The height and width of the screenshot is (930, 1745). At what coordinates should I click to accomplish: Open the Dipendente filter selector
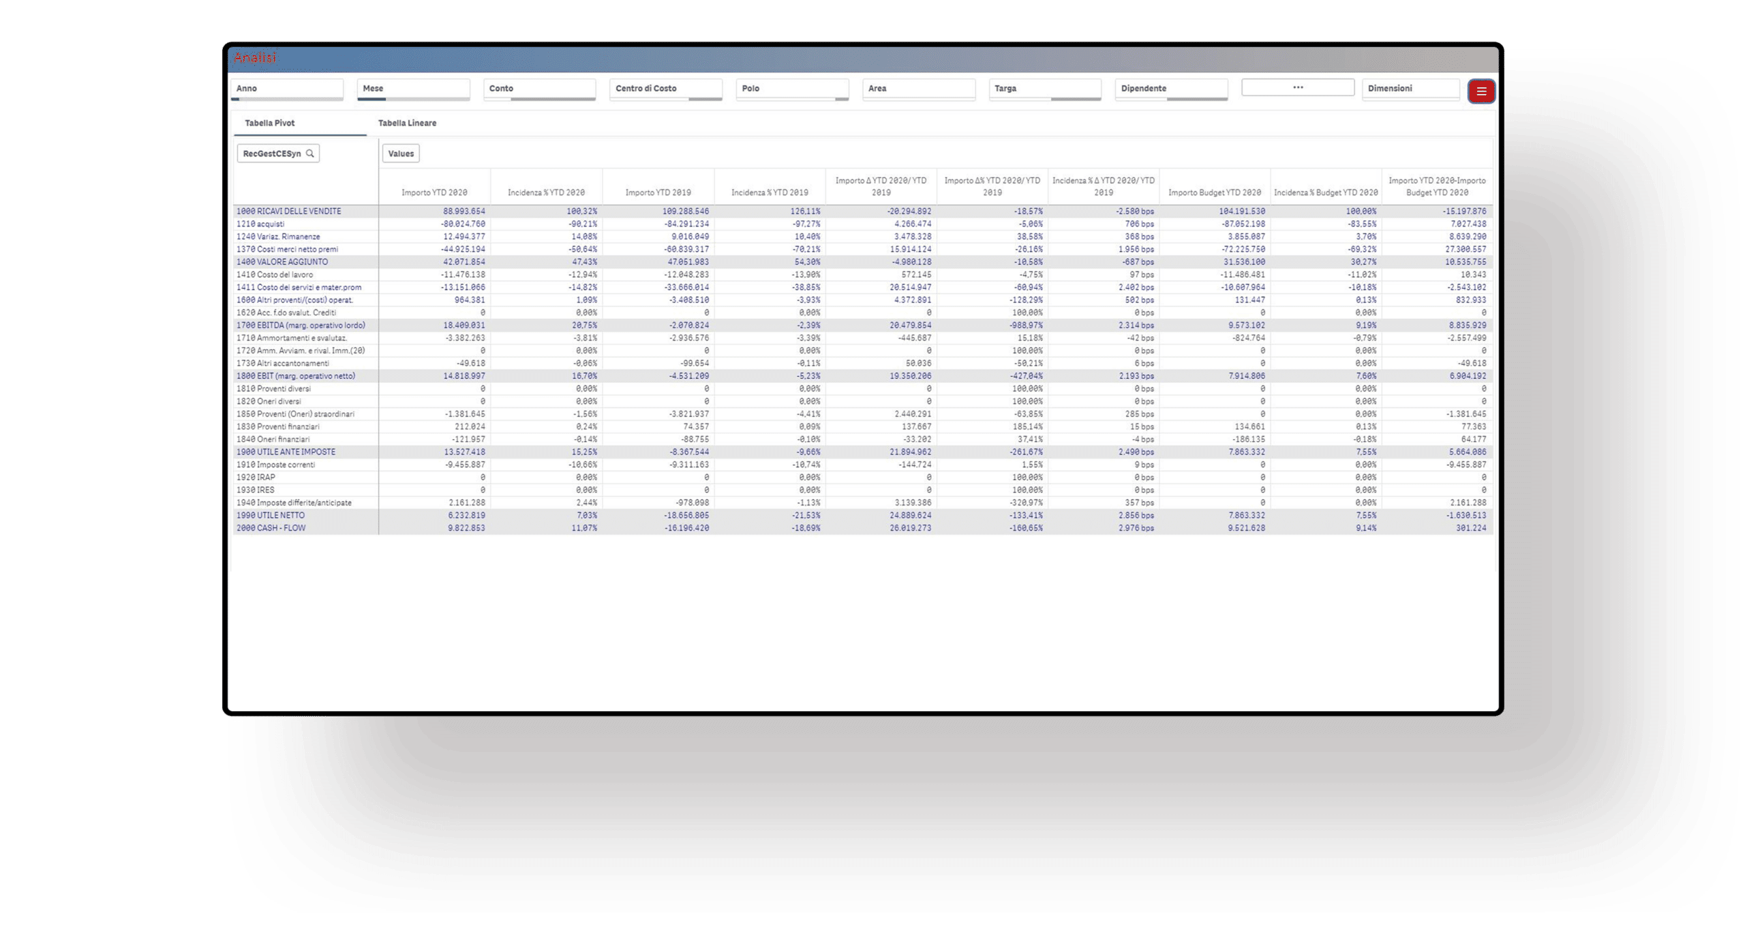coord(1171,89)
